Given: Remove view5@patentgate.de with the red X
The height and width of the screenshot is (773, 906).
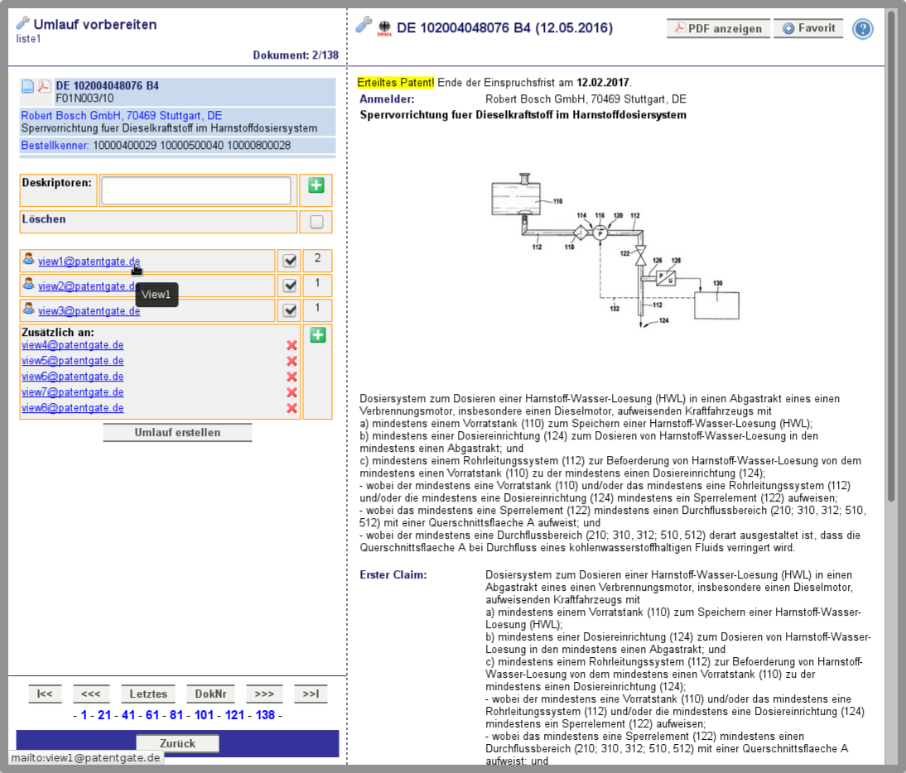Looking at the screenshot, I should point(292,361).
